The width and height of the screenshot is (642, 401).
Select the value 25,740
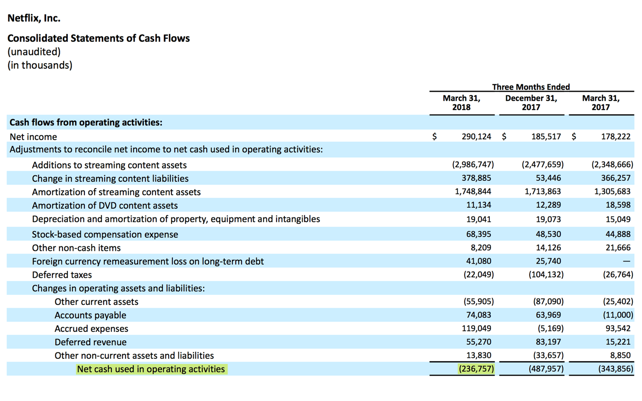(x=548, y=261)
